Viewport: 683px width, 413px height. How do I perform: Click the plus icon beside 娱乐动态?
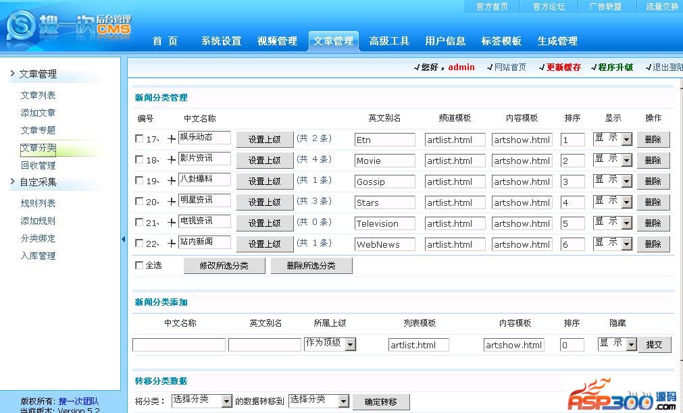[172, 139]
